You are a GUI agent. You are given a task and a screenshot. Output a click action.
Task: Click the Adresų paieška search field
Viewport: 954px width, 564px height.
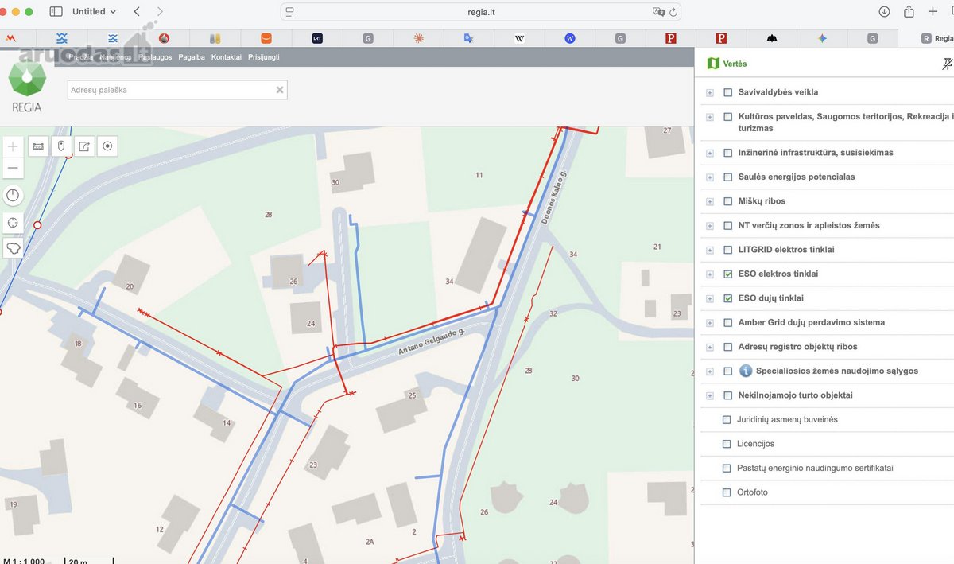point(177,90)
